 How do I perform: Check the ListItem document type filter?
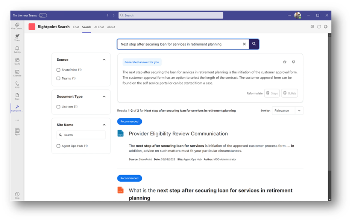tap(58, 107)
